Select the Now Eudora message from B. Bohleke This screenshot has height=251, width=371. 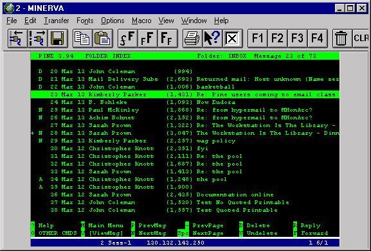pos(185,102)
